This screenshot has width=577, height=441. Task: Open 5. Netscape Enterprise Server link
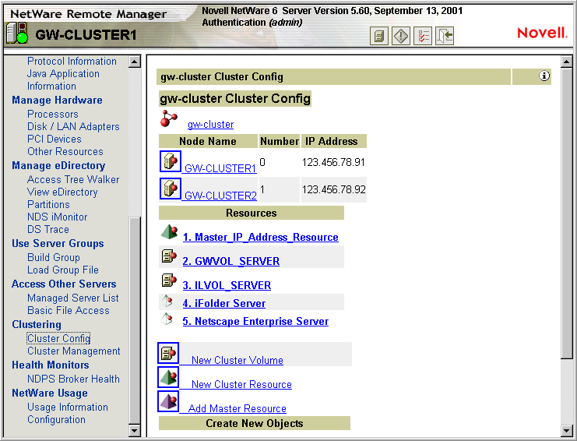[x=255, y=321]
